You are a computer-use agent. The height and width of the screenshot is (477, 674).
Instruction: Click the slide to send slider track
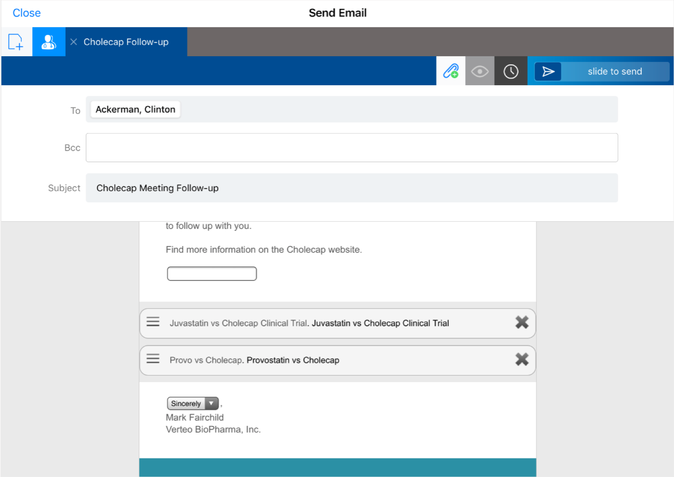(x=614, y=71)
